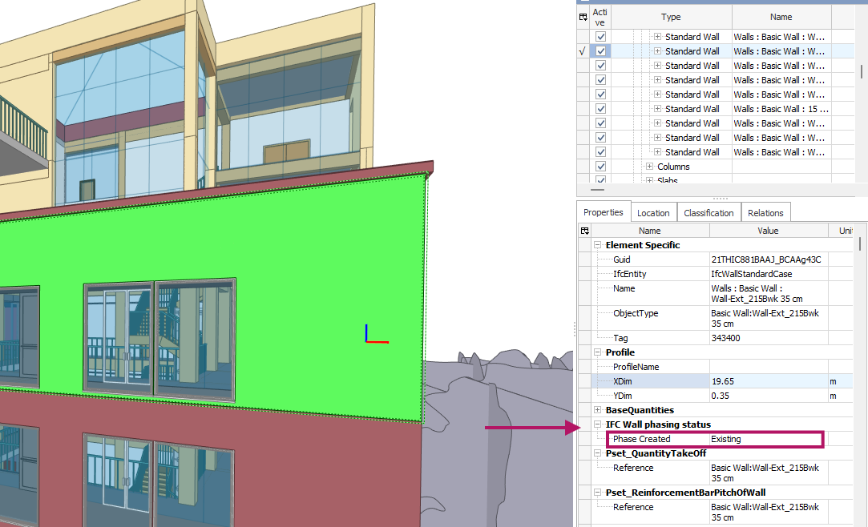
Task: Uncheck Active checkbox for Columns row
Action: 600,167
